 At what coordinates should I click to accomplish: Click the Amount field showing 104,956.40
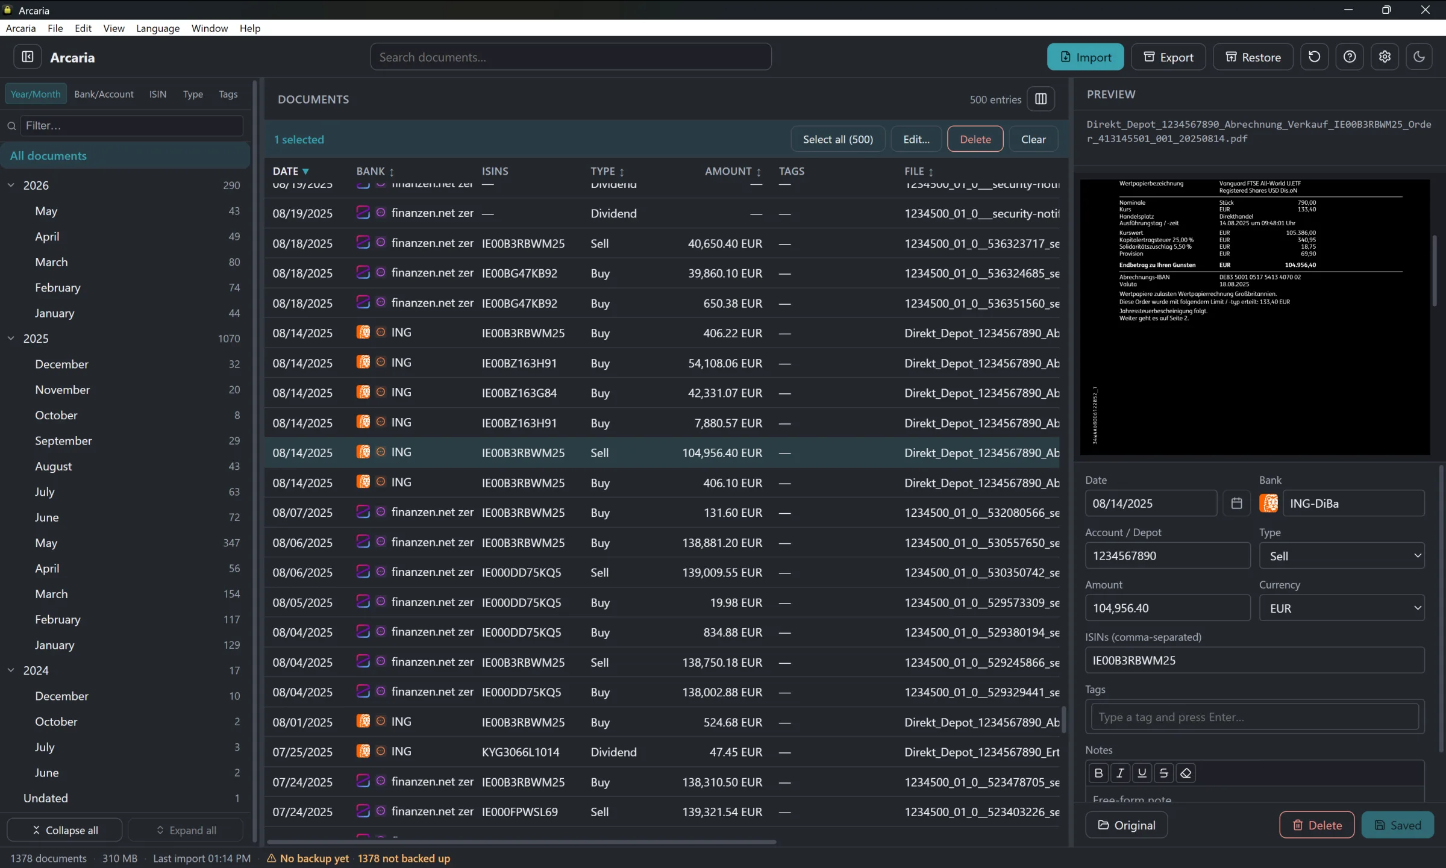[x=1167, y=608]
